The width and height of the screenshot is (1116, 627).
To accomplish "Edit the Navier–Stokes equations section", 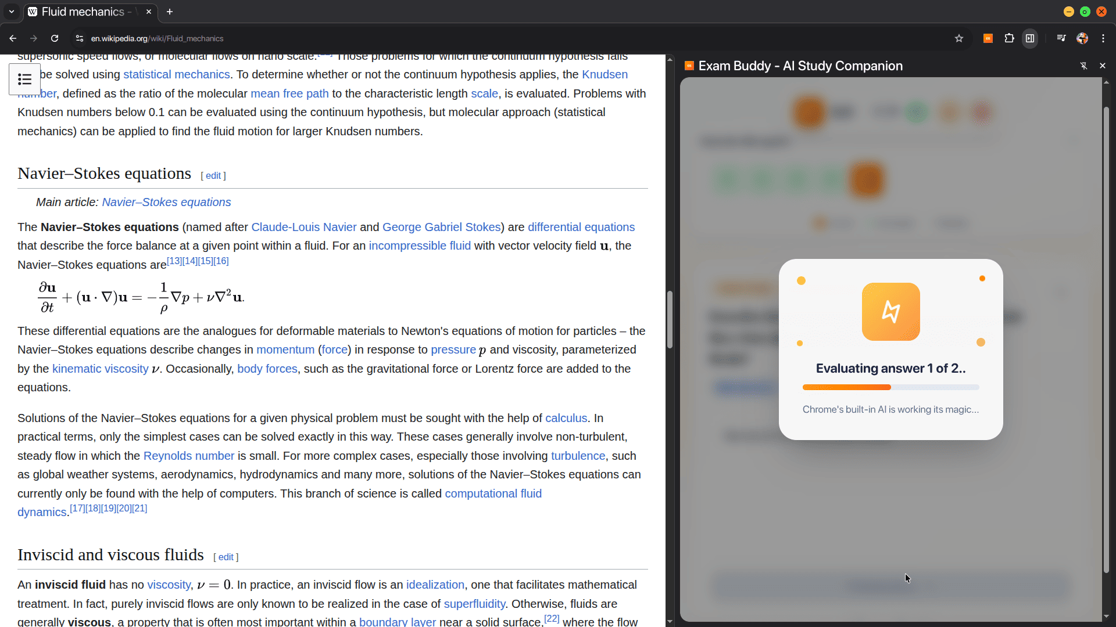I will pyautogui.click(x=213, y=176).
